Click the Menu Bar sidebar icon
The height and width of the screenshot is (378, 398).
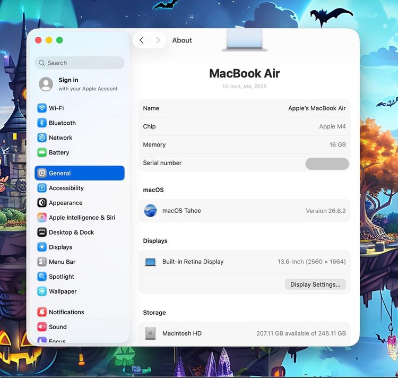pyautogui.click(x=42, y=262)
